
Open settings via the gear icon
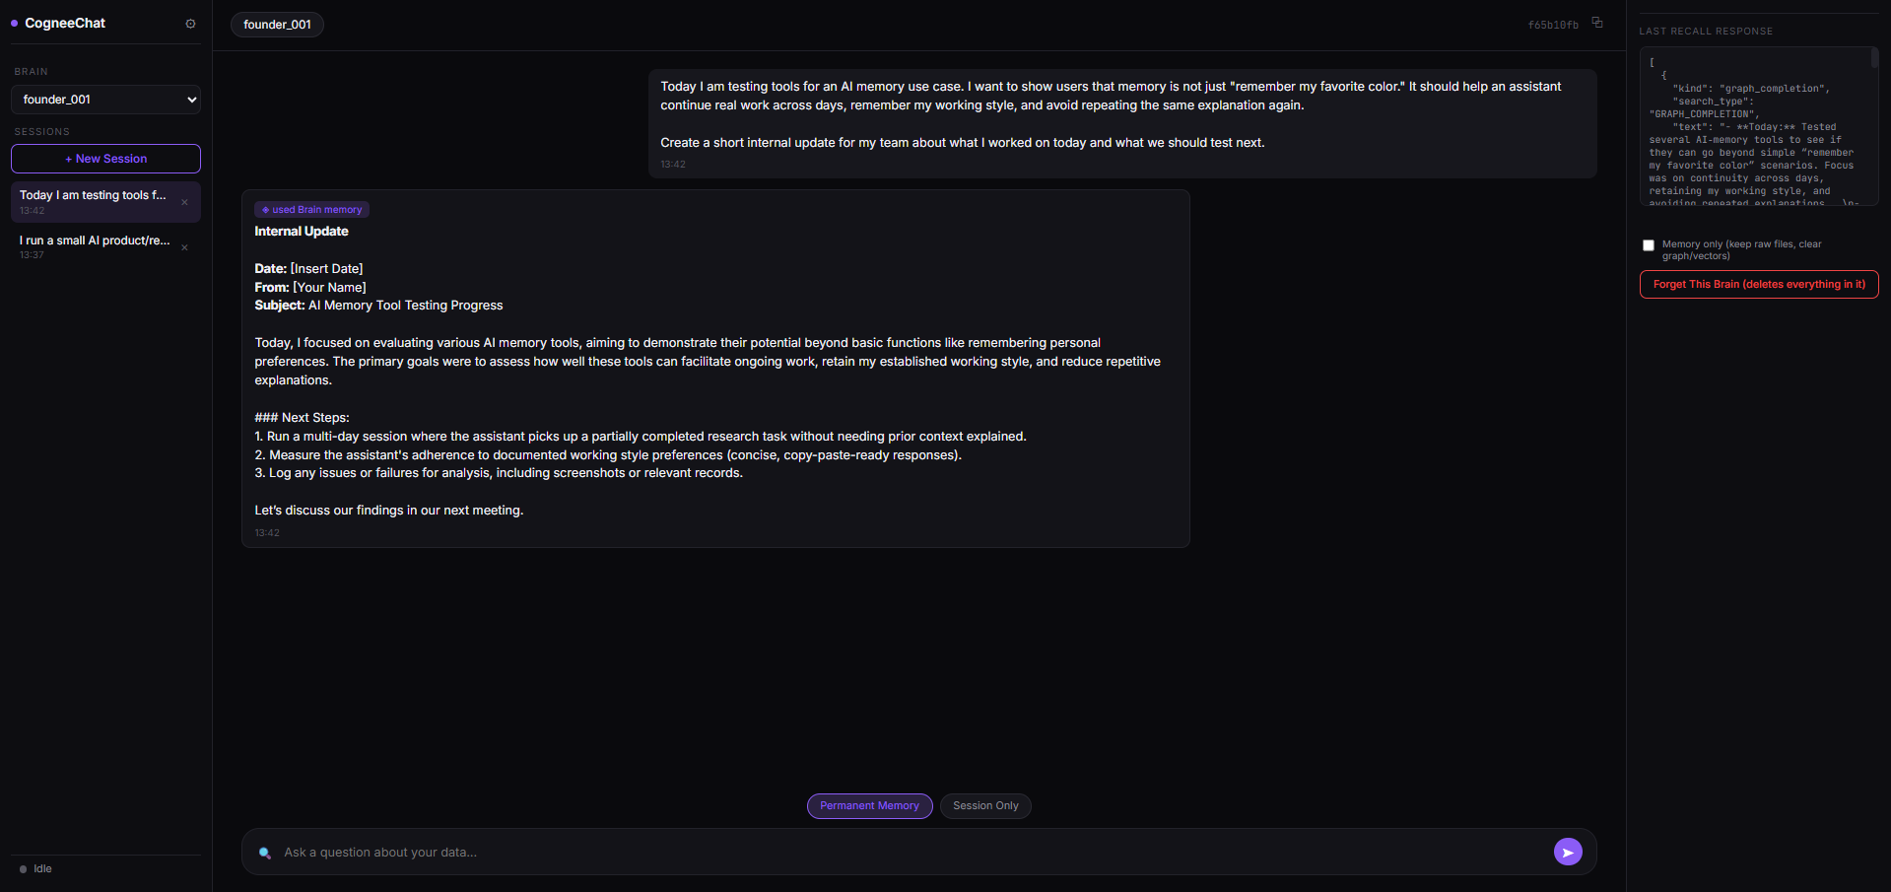click(x=190, y=24)
